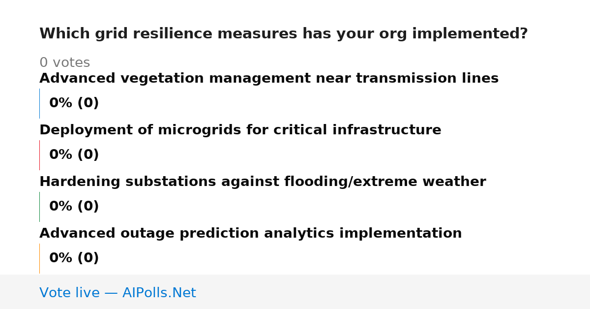Click the 0% (0) under outage prediction
Screen dimensions: 590x309
pos(74,258)
